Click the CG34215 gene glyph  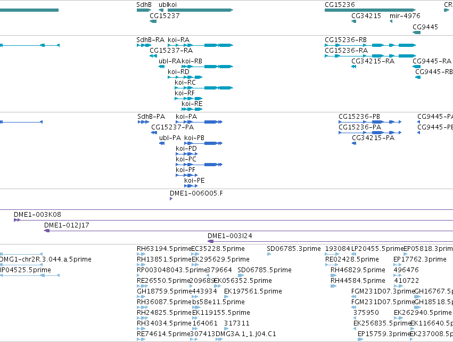pyautogui.click(x=353, y=21)
